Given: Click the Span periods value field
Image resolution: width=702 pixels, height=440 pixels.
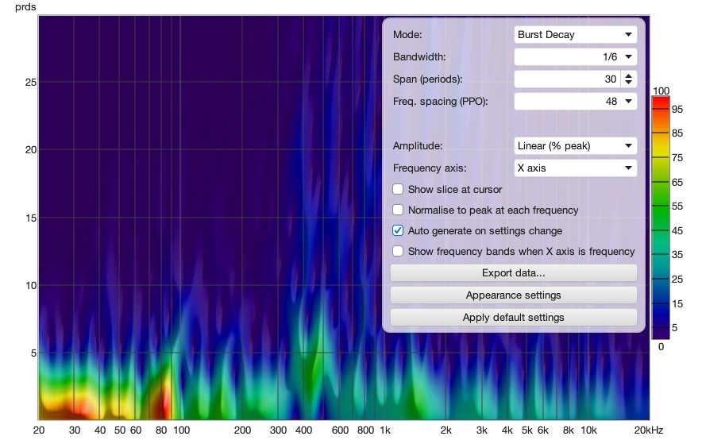Looking at the screenshot, I should pos(568,79).
